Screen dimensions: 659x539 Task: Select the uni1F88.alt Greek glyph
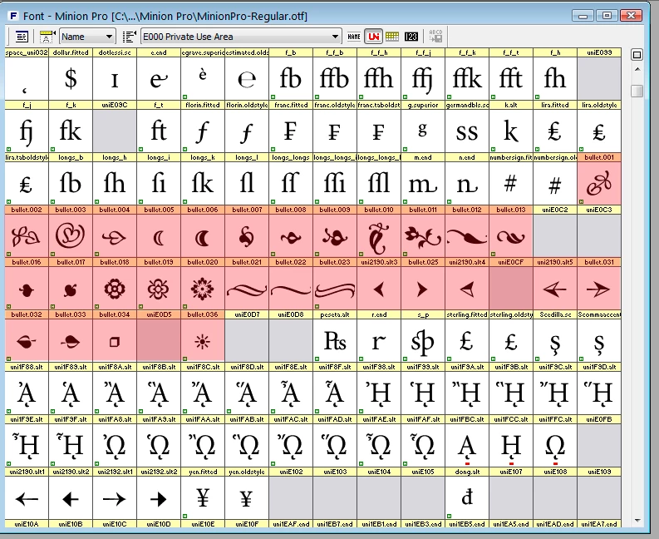[27, 393]
